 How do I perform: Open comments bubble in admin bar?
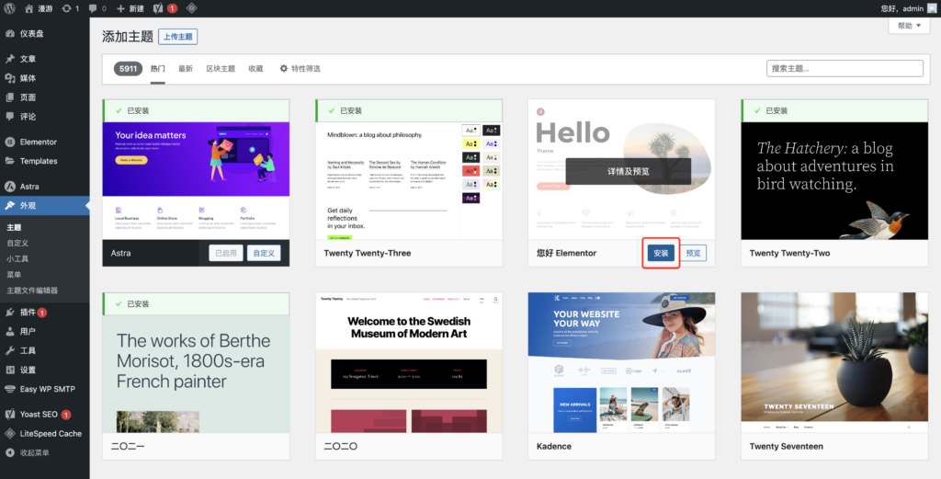93,8
